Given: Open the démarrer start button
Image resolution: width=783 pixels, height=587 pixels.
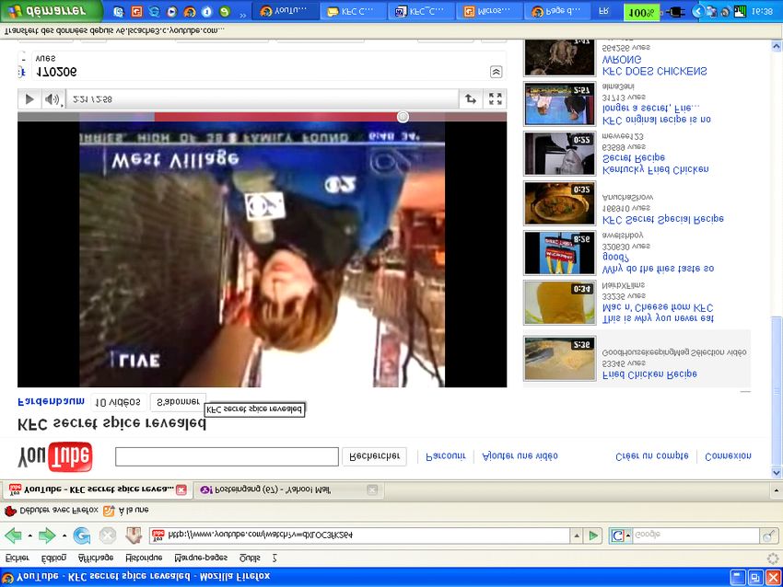Looking at the screenshot, I should [50, 10].
